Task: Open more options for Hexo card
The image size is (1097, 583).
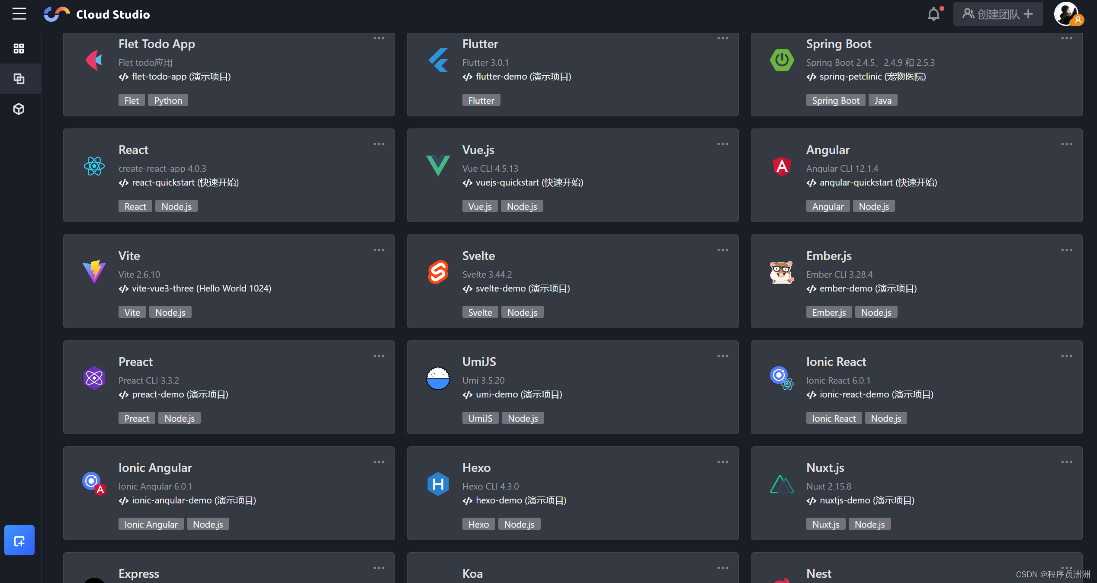Action: (723, 462)
